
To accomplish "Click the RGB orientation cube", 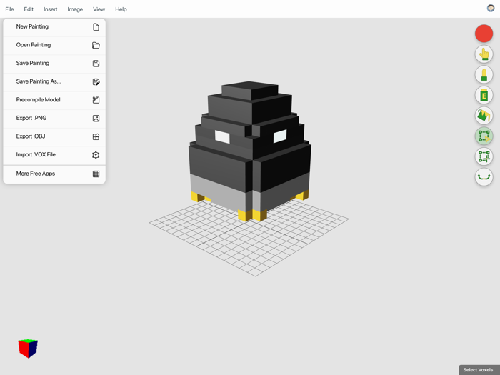I will [x=28, y=349].
